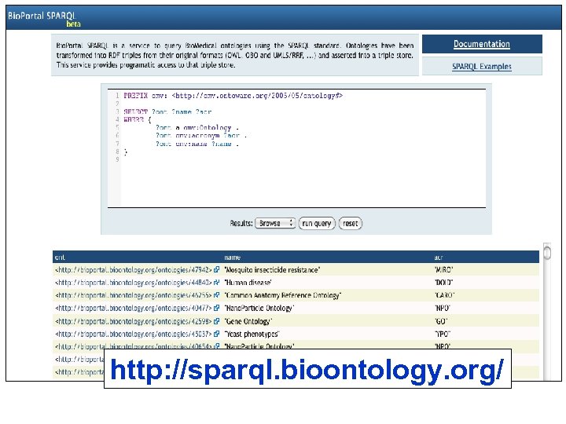This screenshot has width=566, height=424.
Task: Open external link icon for ontologies/44840
Action: (217, 283)
